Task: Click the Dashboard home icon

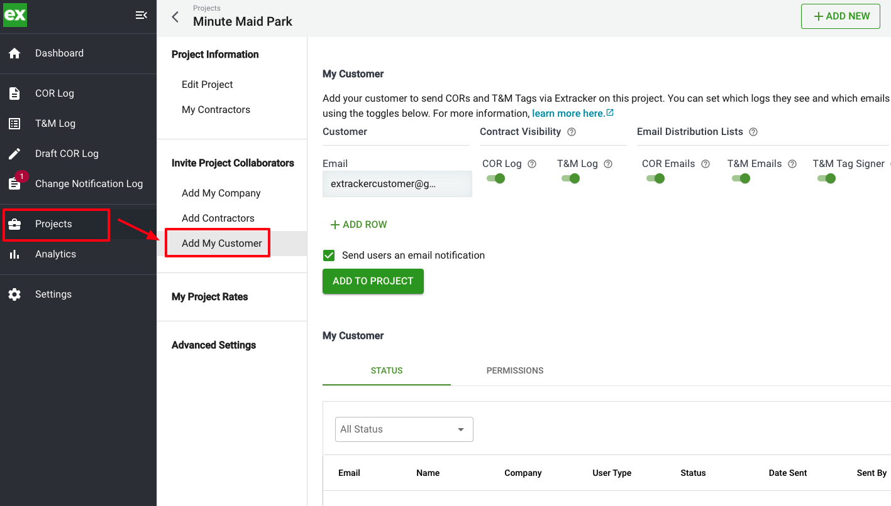Action: click(x=14, y=53)
